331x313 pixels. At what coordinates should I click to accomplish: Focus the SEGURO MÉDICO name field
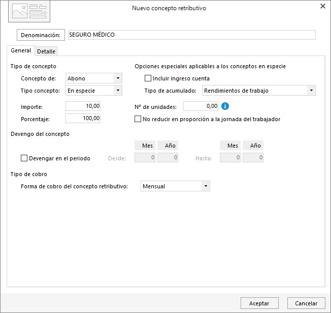(192, 35)
